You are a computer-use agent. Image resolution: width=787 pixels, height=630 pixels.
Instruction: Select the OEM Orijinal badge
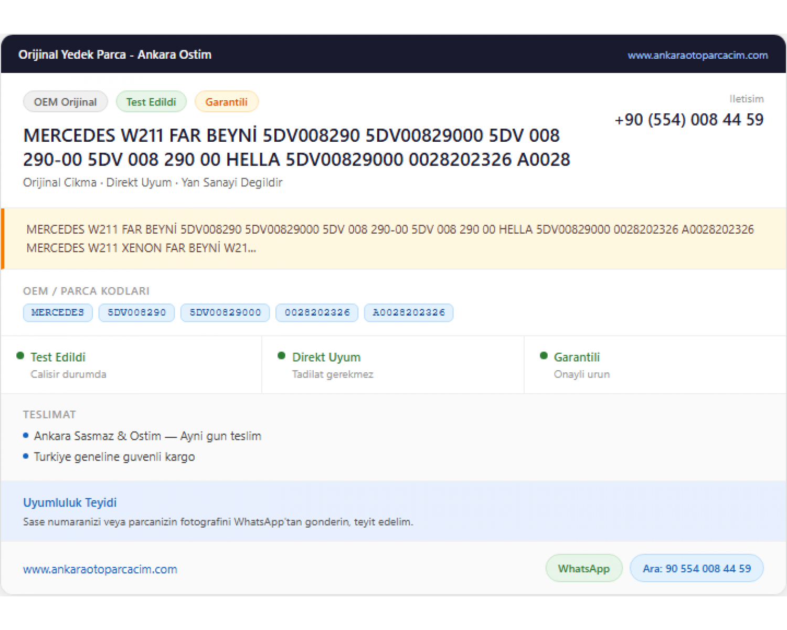pyautogui.click(x=66, y=102)
